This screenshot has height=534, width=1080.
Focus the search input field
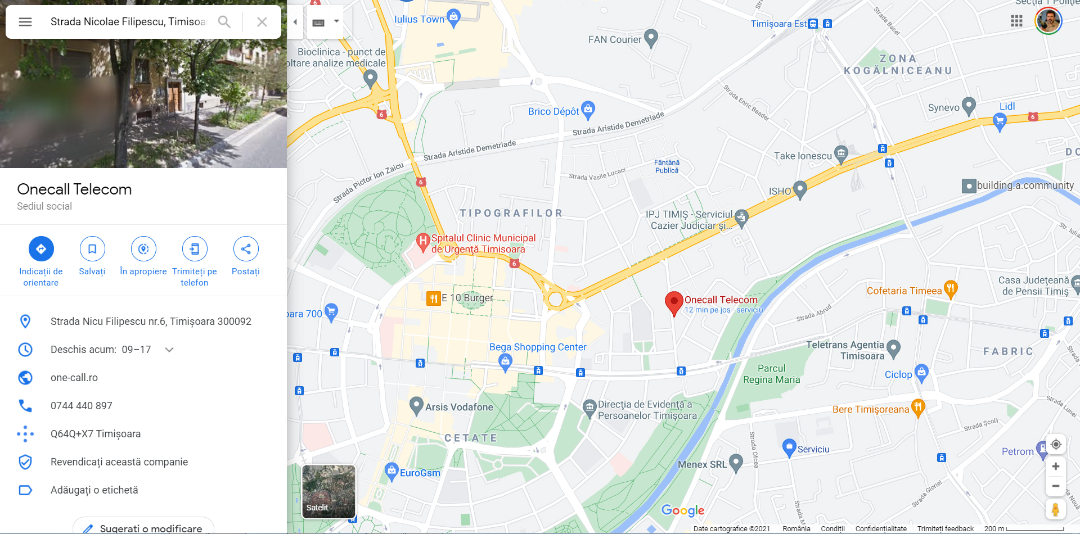pyautogui.click(x=128, y=22)
